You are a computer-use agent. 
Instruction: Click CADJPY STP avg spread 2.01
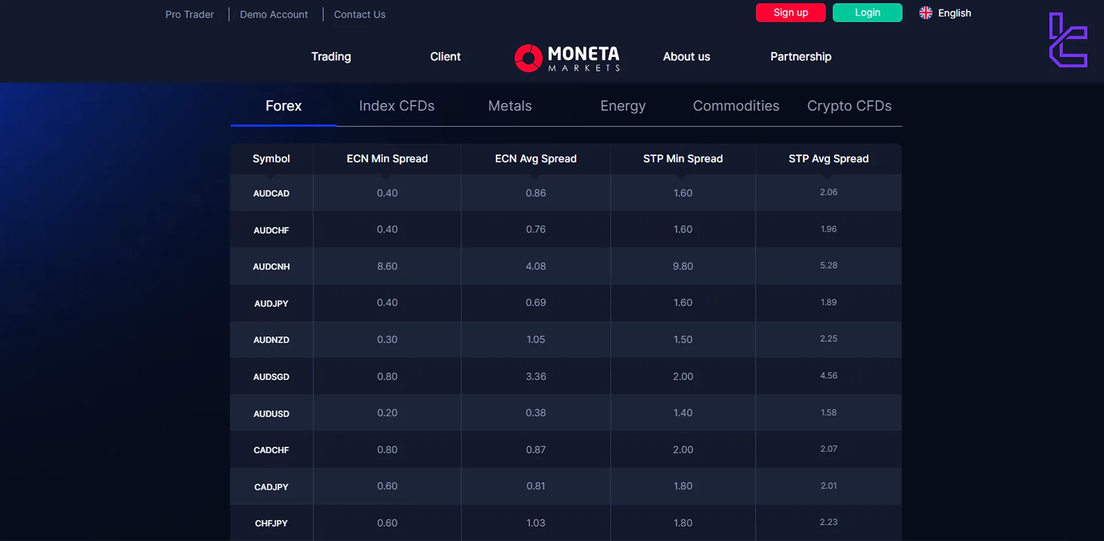pyautogui.click(x=829, y=486)
